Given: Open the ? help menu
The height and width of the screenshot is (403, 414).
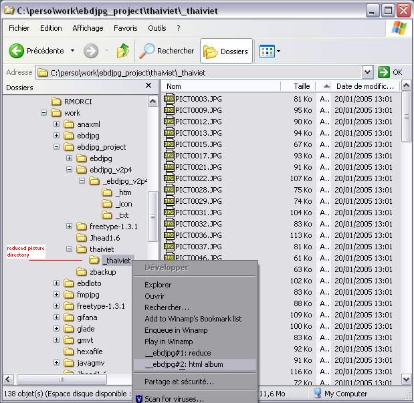Looking at the screenshot, I should tap(179, 28).
